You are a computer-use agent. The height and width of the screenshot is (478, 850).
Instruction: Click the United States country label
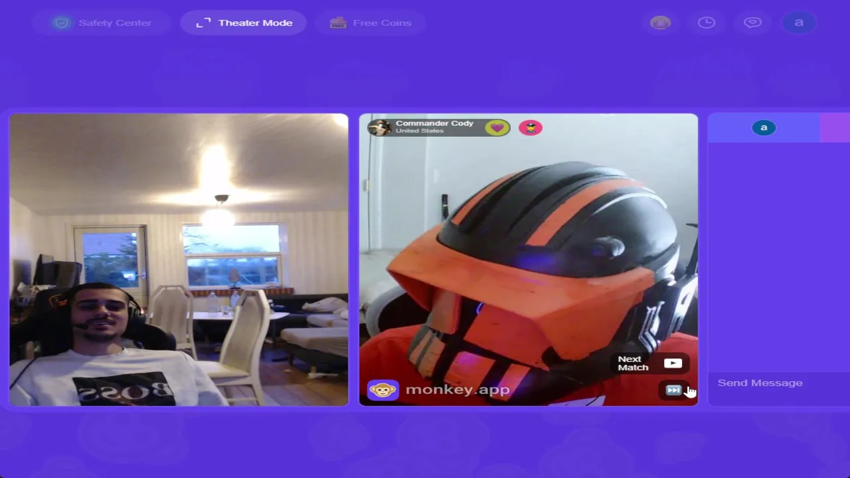(x=420, y=131)
